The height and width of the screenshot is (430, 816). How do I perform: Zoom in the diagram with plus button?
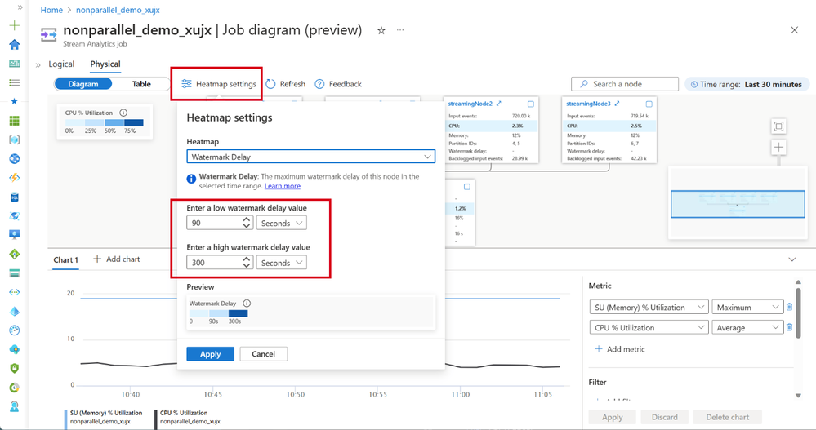778,147
